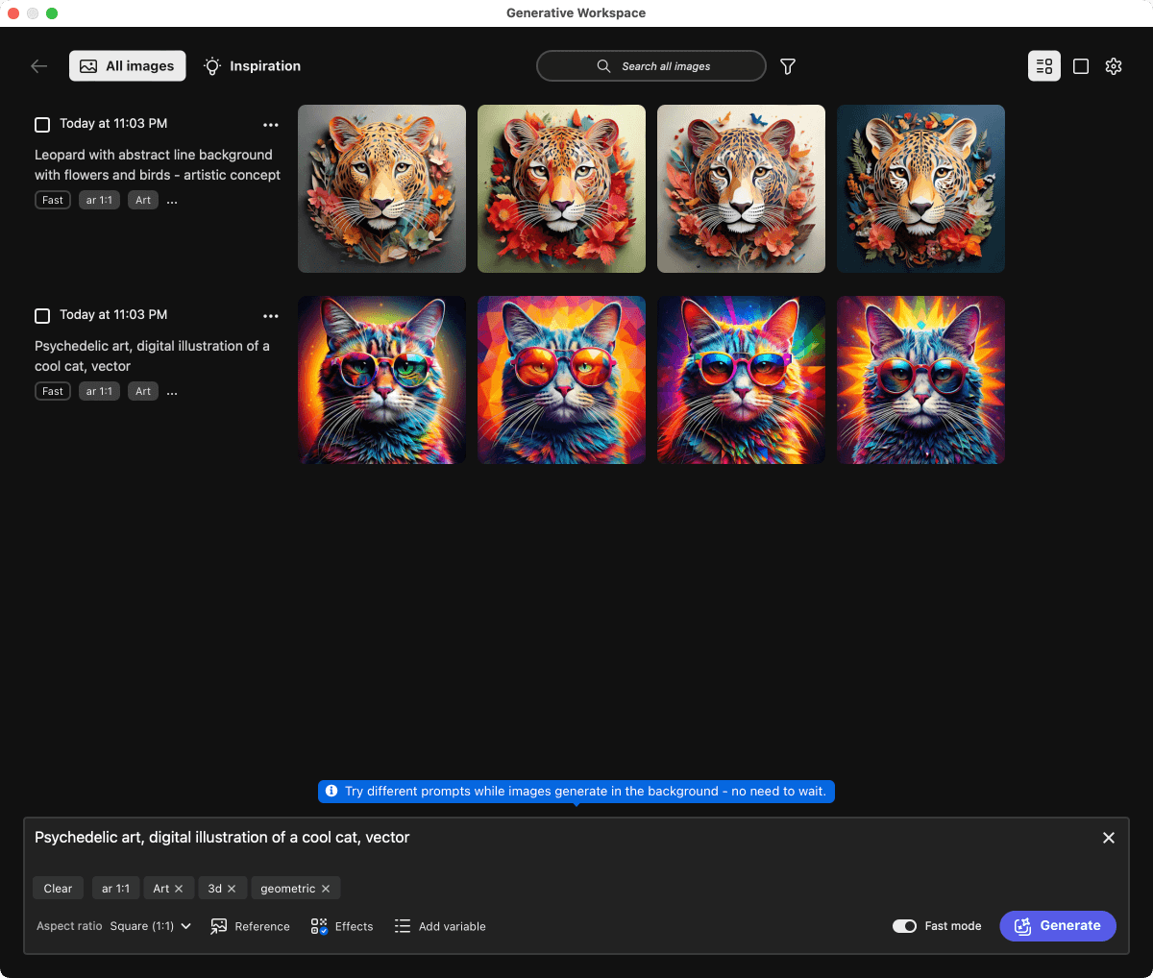Screen dimensions: 1153x978
Task: Switch to the list layout view icon
Action: (1044, 66)
